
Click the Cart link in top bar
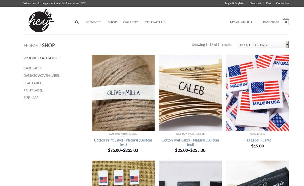click(268, 3)
